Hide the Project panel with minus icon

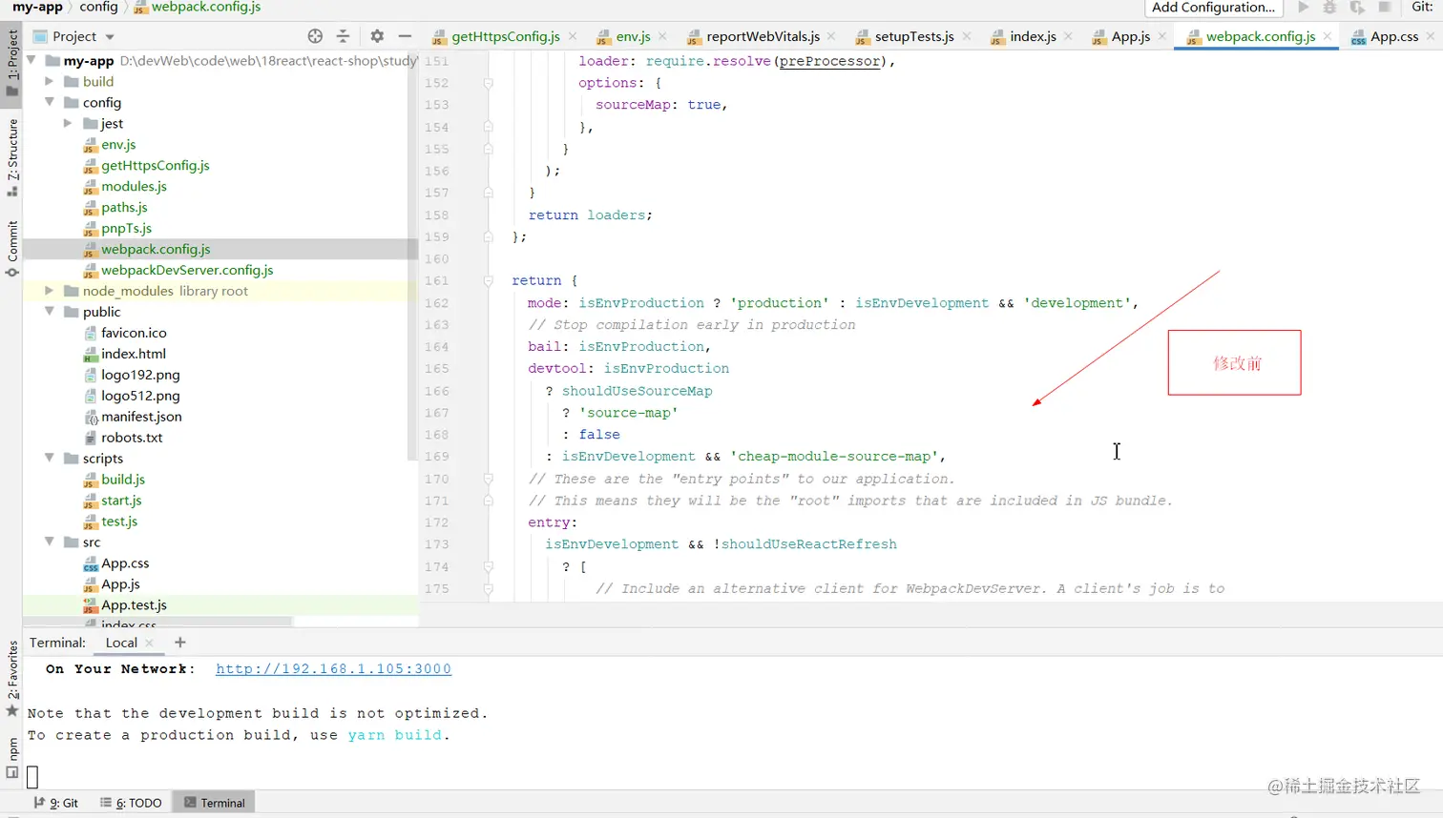tap(405, 36)
